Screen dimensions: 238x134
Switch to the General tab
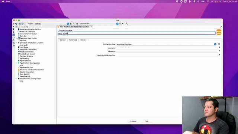(62, 40)
